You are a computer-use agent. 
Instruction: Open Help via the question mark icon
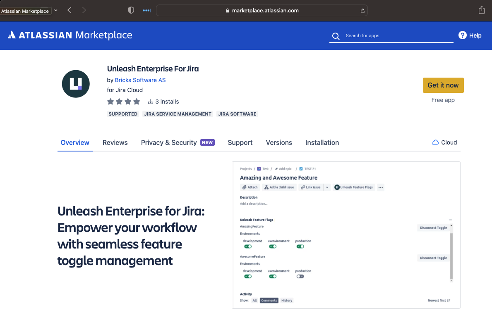pyautogui.click(x=462, y=35)
